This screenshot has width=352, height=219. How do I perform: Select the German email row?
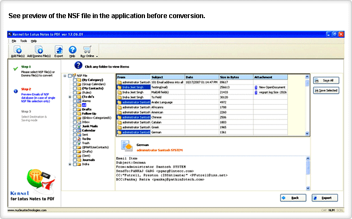(202, 132)
